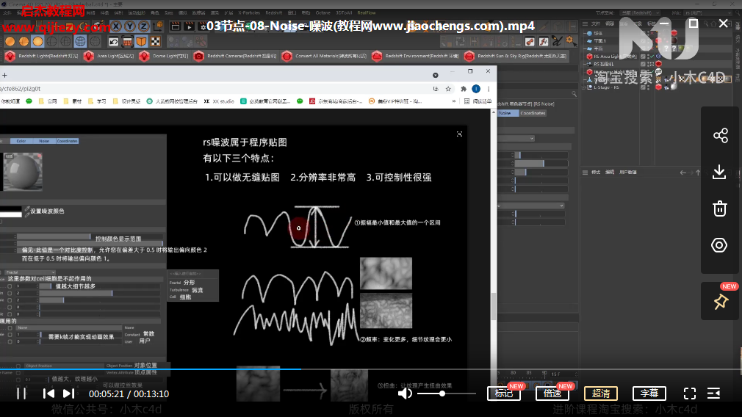Open the Fractal noise type dropdown
This screenshot has height=417, width=742.
pos(30,272)
